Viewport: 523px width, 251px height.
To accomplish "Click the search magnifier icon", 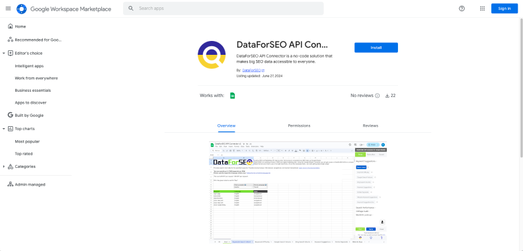I will coord(131,9).
